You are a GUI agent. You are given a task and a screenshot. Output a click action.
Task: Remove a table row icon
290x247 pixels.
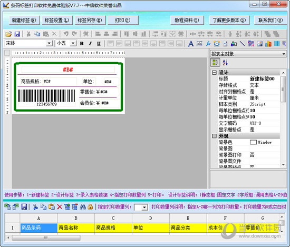75,207
